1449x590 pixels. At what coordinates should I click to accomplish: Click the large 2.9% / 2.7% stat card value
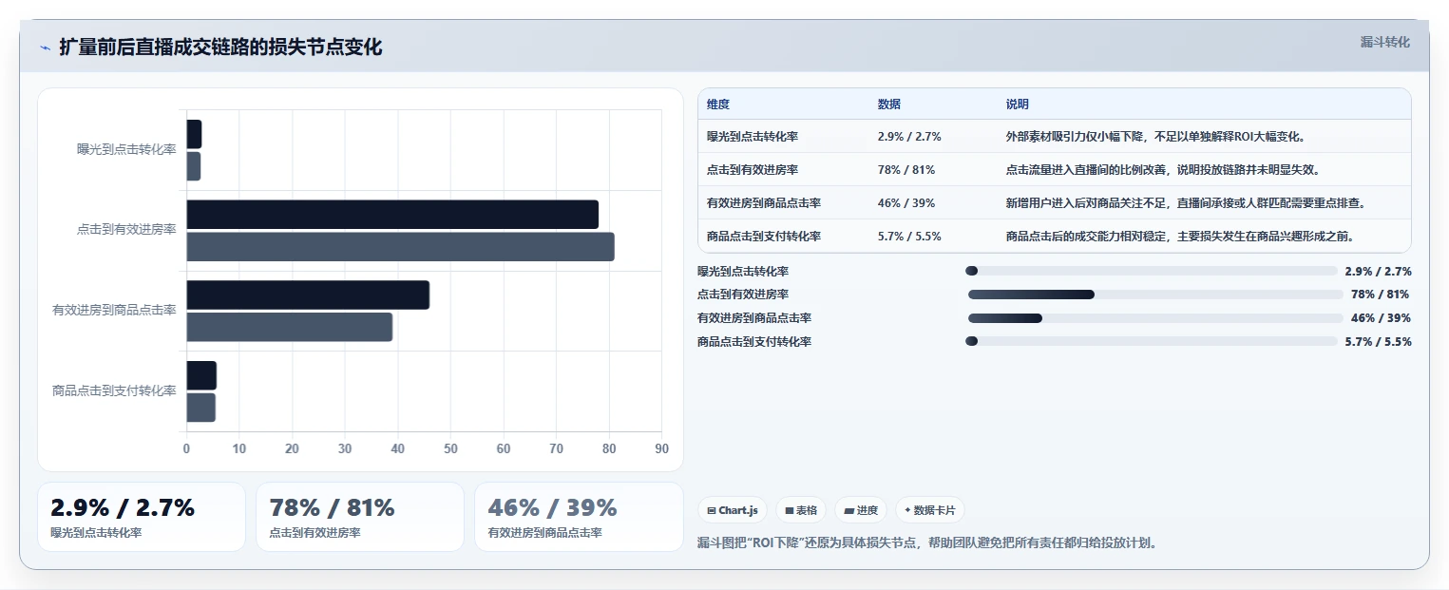click(123, 507)
